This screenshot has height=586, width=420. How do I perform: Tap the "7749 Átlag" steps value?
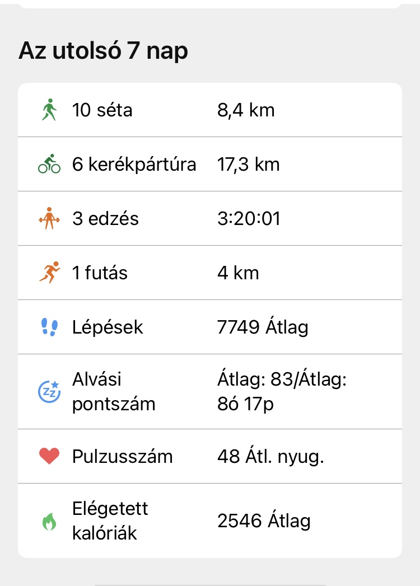coord(263,327)
